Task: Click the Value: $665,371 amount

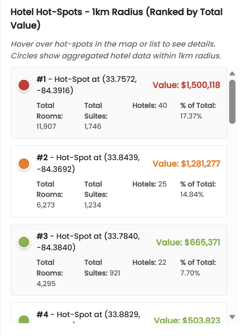Action: click(x=188, y=242)
